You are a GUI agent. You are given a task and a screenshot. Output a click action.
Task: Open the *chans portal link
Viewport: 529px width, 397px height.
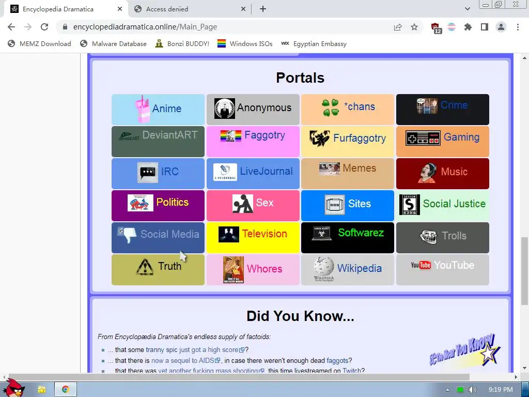(x=360, y=106)
